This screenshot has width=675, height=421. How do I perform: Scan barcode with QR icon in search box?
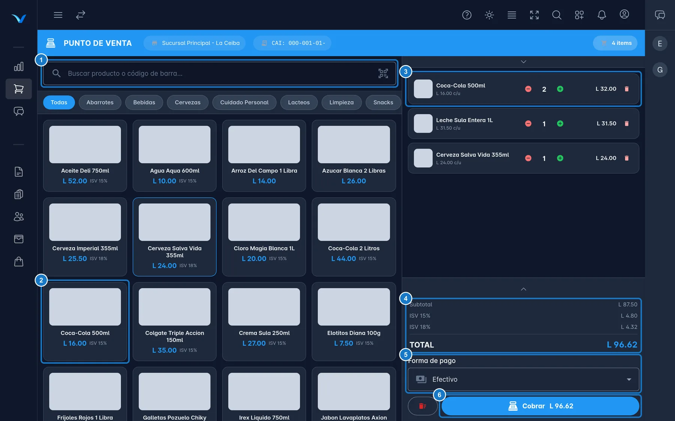pyautogui.click(x=383, y=73)
